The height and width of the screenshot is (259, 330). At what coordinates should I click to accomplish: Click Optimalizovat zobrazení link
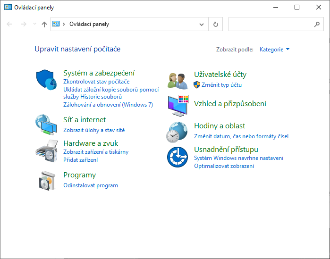[x=224, y=166]
